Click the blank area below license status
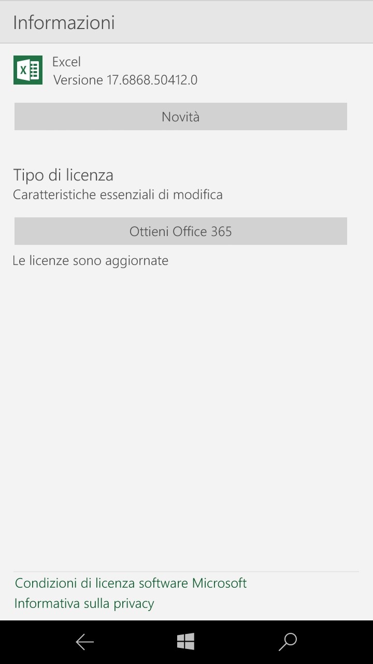Screen dimensions: 373x664 coord(187,415)
